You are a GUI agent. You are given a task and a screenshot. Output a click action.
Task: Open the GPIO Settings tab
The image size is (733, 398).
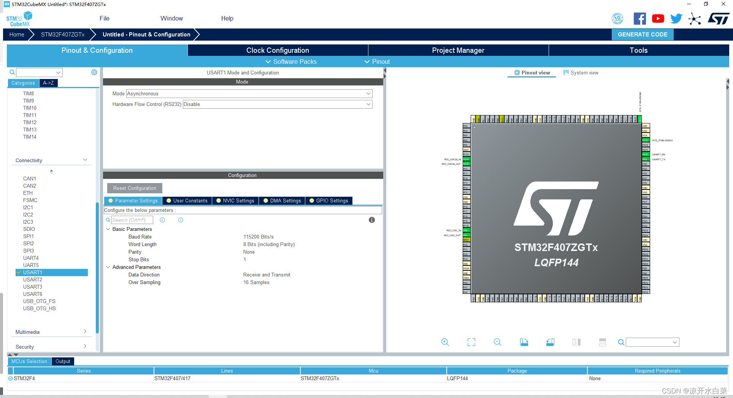tap(329, 201)
